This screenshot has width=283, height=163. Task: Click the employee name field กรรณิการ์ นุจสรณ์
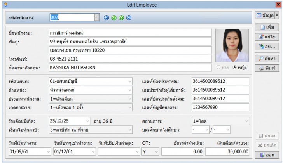[130, 33]
